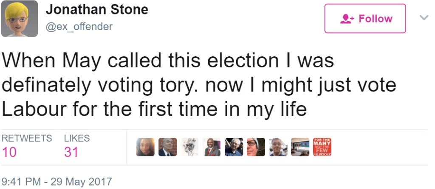Click the pencil sketch drawing avatar
Image resolution: width=435 pixels, height=189 pixels.
(189, 147)
